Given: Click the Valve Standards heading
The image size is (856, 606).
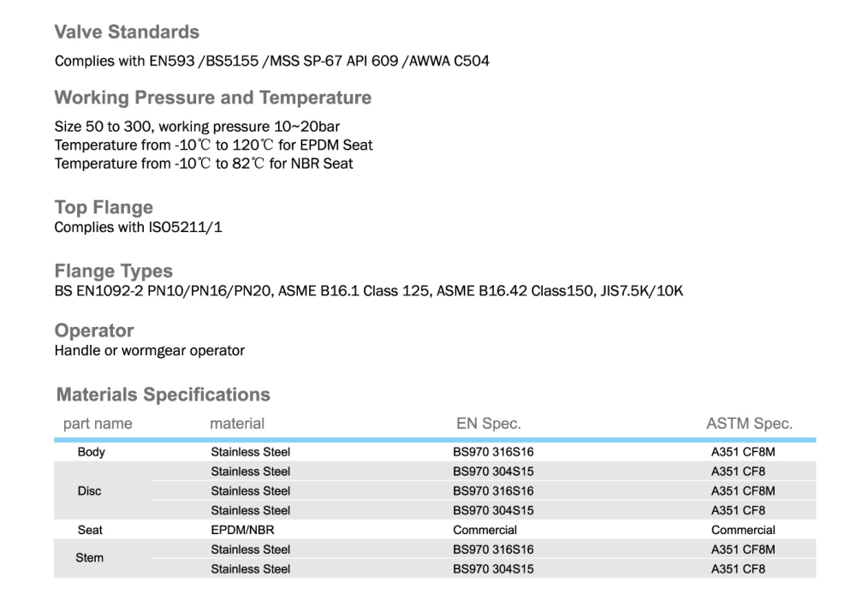Looking at the screenshot, I should tap(127, 33).
